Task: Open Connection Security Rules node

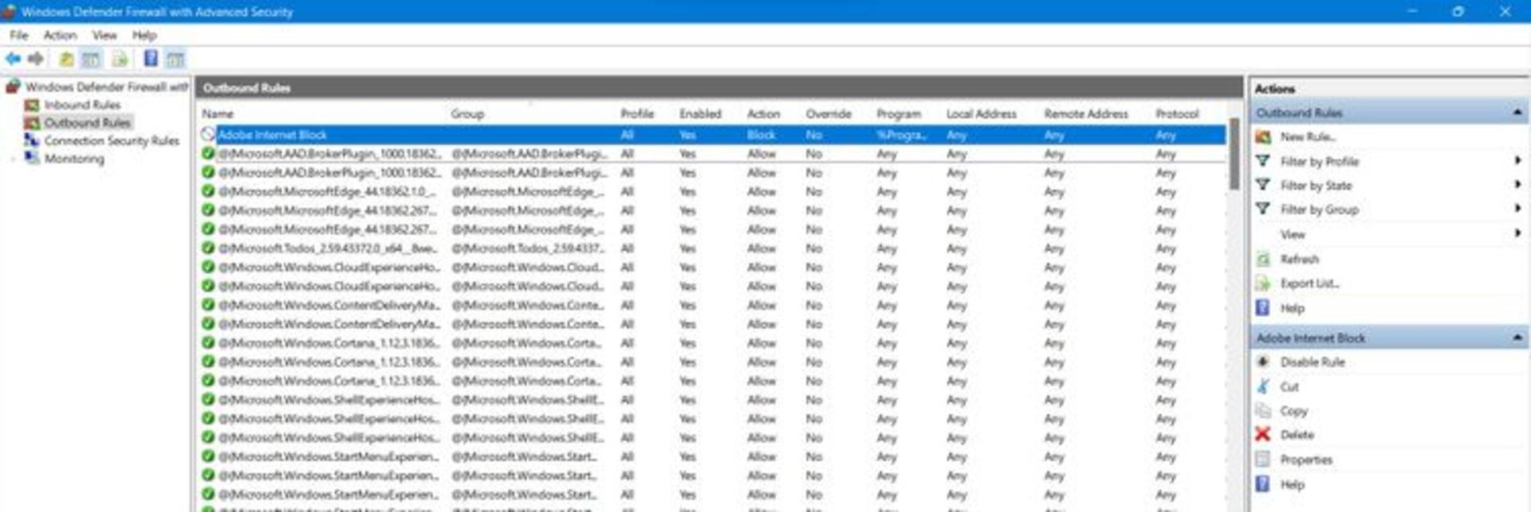Action: pyautogui.click(x=112, y=141)
